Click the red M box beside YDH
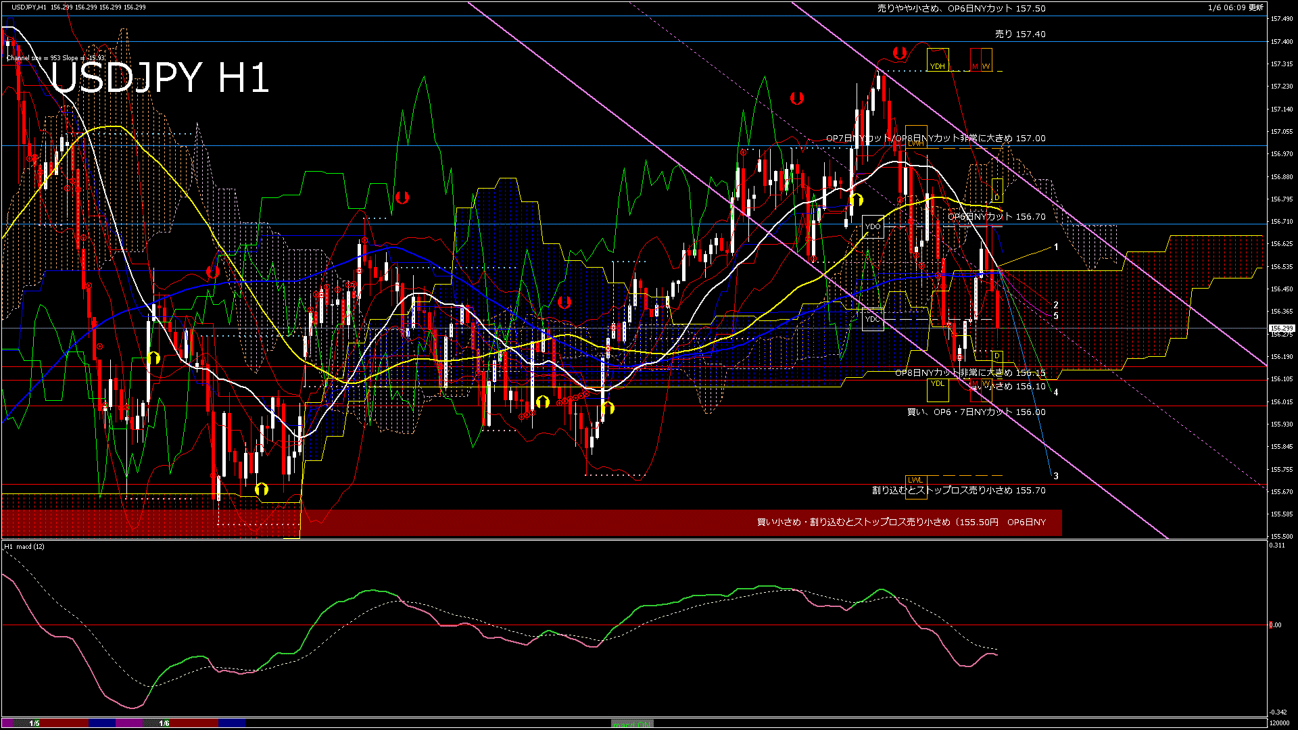Viewport: 1298px width, 730px height. pos(975,60)
